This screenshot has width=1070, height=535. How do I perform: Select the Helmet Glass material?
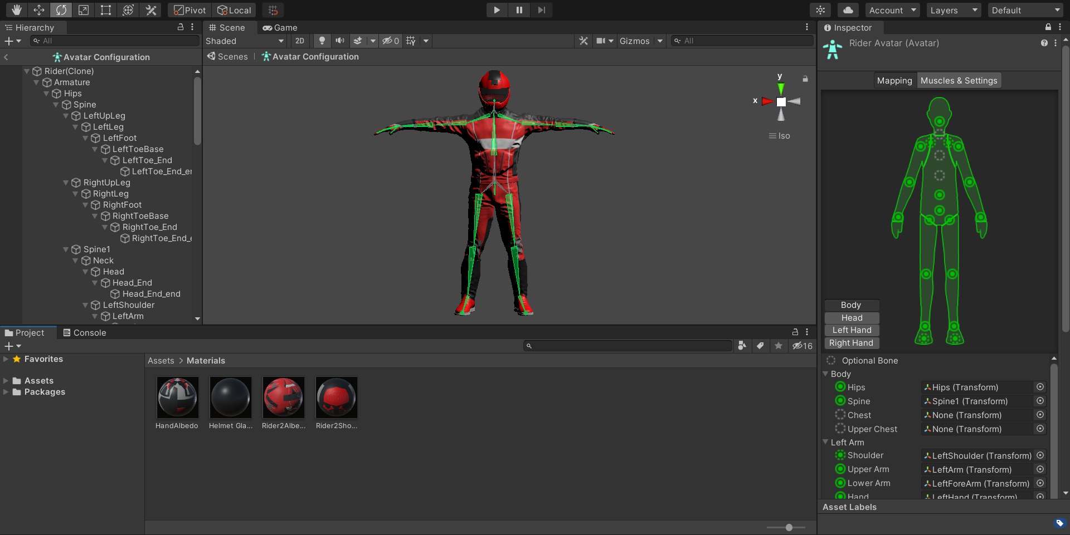(x=230, y=404)
